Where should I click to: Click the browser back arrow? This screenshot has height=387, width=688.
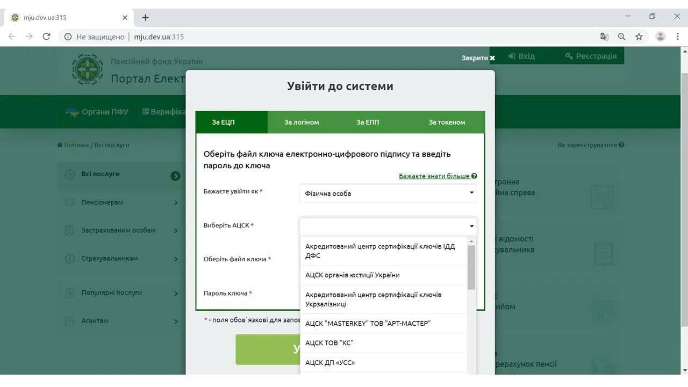coord(12,37)
